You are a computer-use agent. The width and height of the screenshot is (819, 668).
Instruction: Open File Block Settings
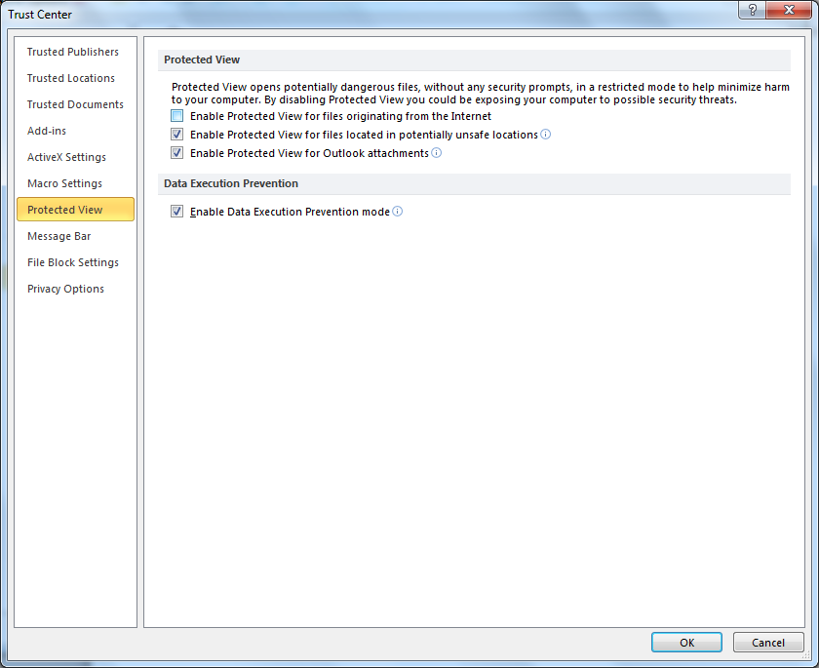point(73,262)
